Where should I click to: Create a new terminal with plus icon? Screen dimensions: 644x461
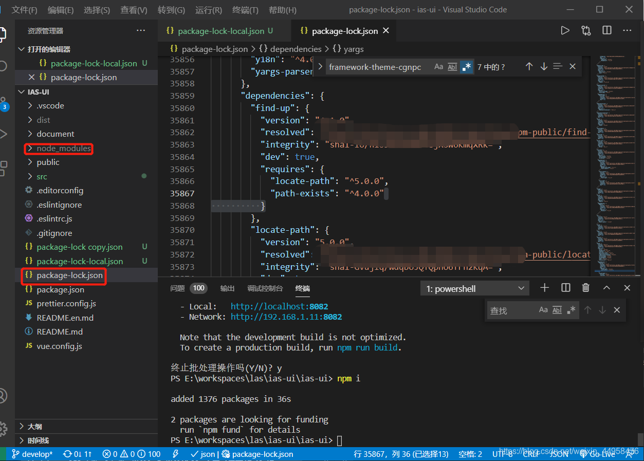545,288
